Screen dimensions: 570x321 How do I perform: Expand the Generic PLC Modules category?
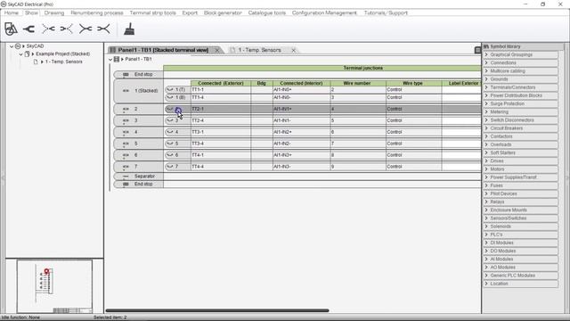(486, 276)
